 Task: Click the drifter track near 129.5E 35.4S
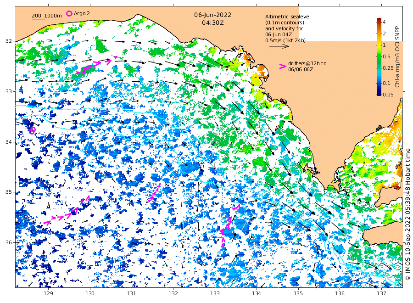[67, 211]
